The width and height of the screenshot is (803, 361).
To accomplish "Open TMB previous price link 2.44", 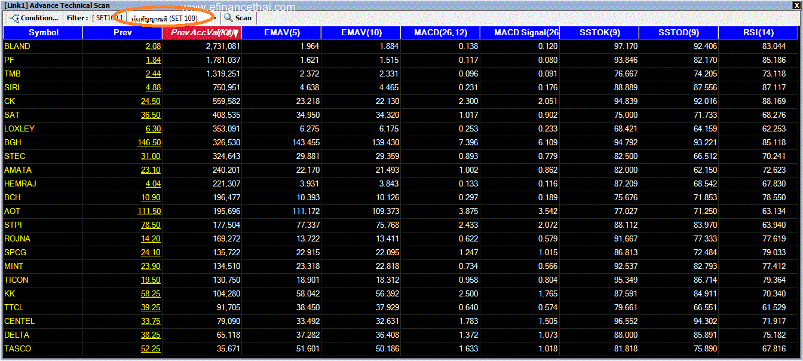I will 153,74.
